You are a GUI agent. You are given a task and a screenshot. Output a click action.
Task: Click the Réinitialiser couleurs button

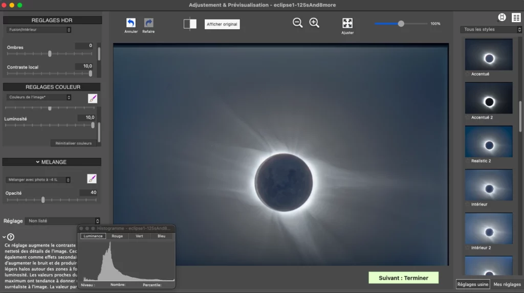73,143
